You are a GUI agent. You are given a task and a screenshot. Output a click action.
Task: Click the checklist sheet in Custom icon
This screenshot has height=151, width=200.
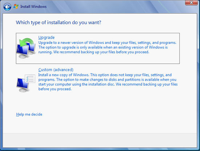click(30, 79)
